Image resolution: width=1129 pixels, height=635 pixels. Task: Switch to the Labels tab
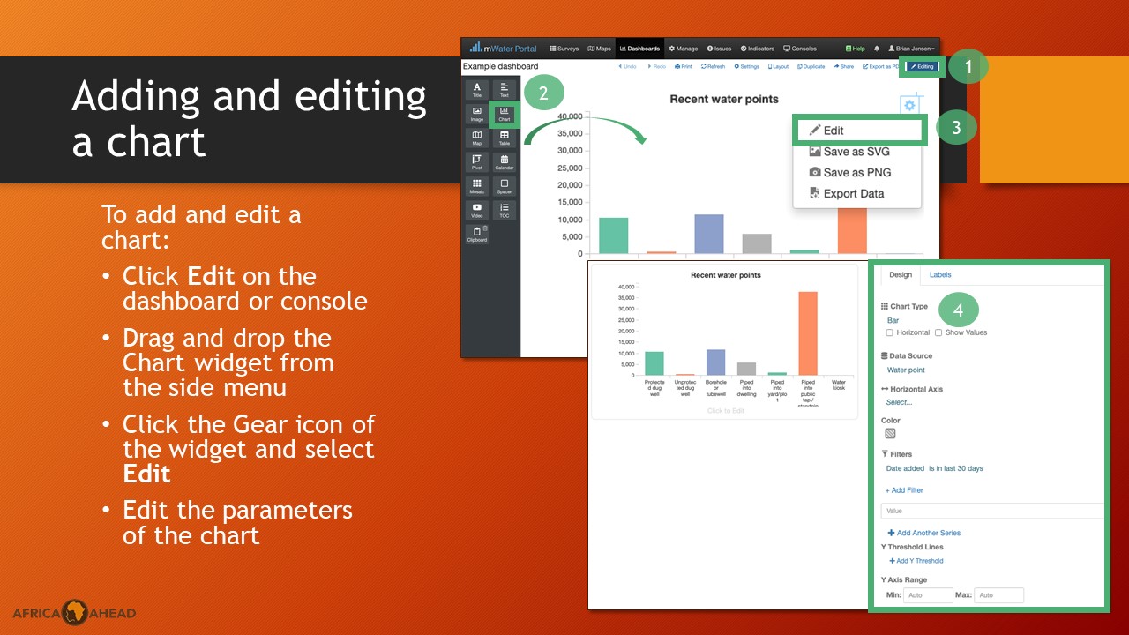(x=940, y=275)
